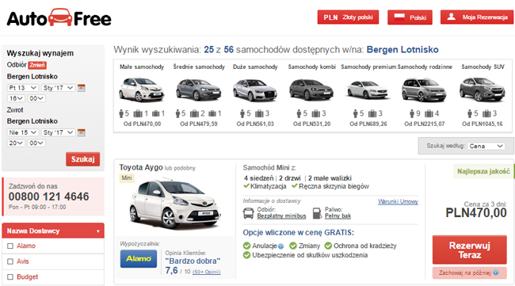Click Zachowaj na później button

pos(470,273)
